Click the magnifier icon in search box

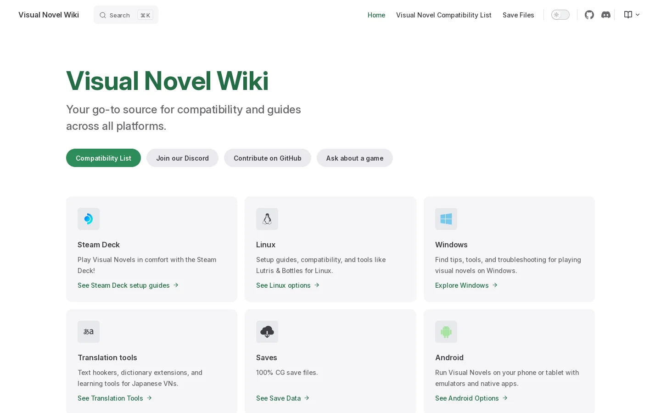click(x=103, y=15)
